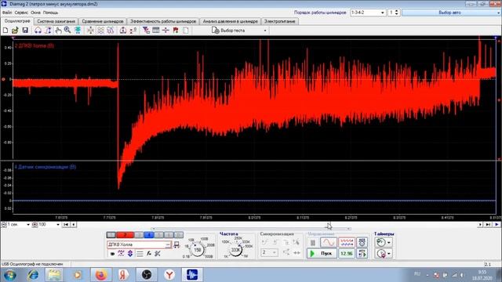This screenshot has height=282, width=502.
Task: Click the red flag marker icon
Action: pos(176,31)
